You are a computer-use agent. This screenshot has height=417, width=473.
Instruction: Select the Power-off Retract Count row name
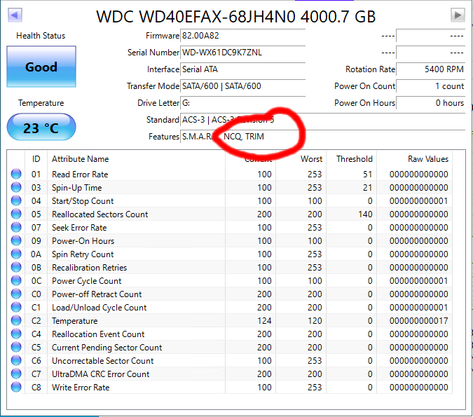click(97, 294)
